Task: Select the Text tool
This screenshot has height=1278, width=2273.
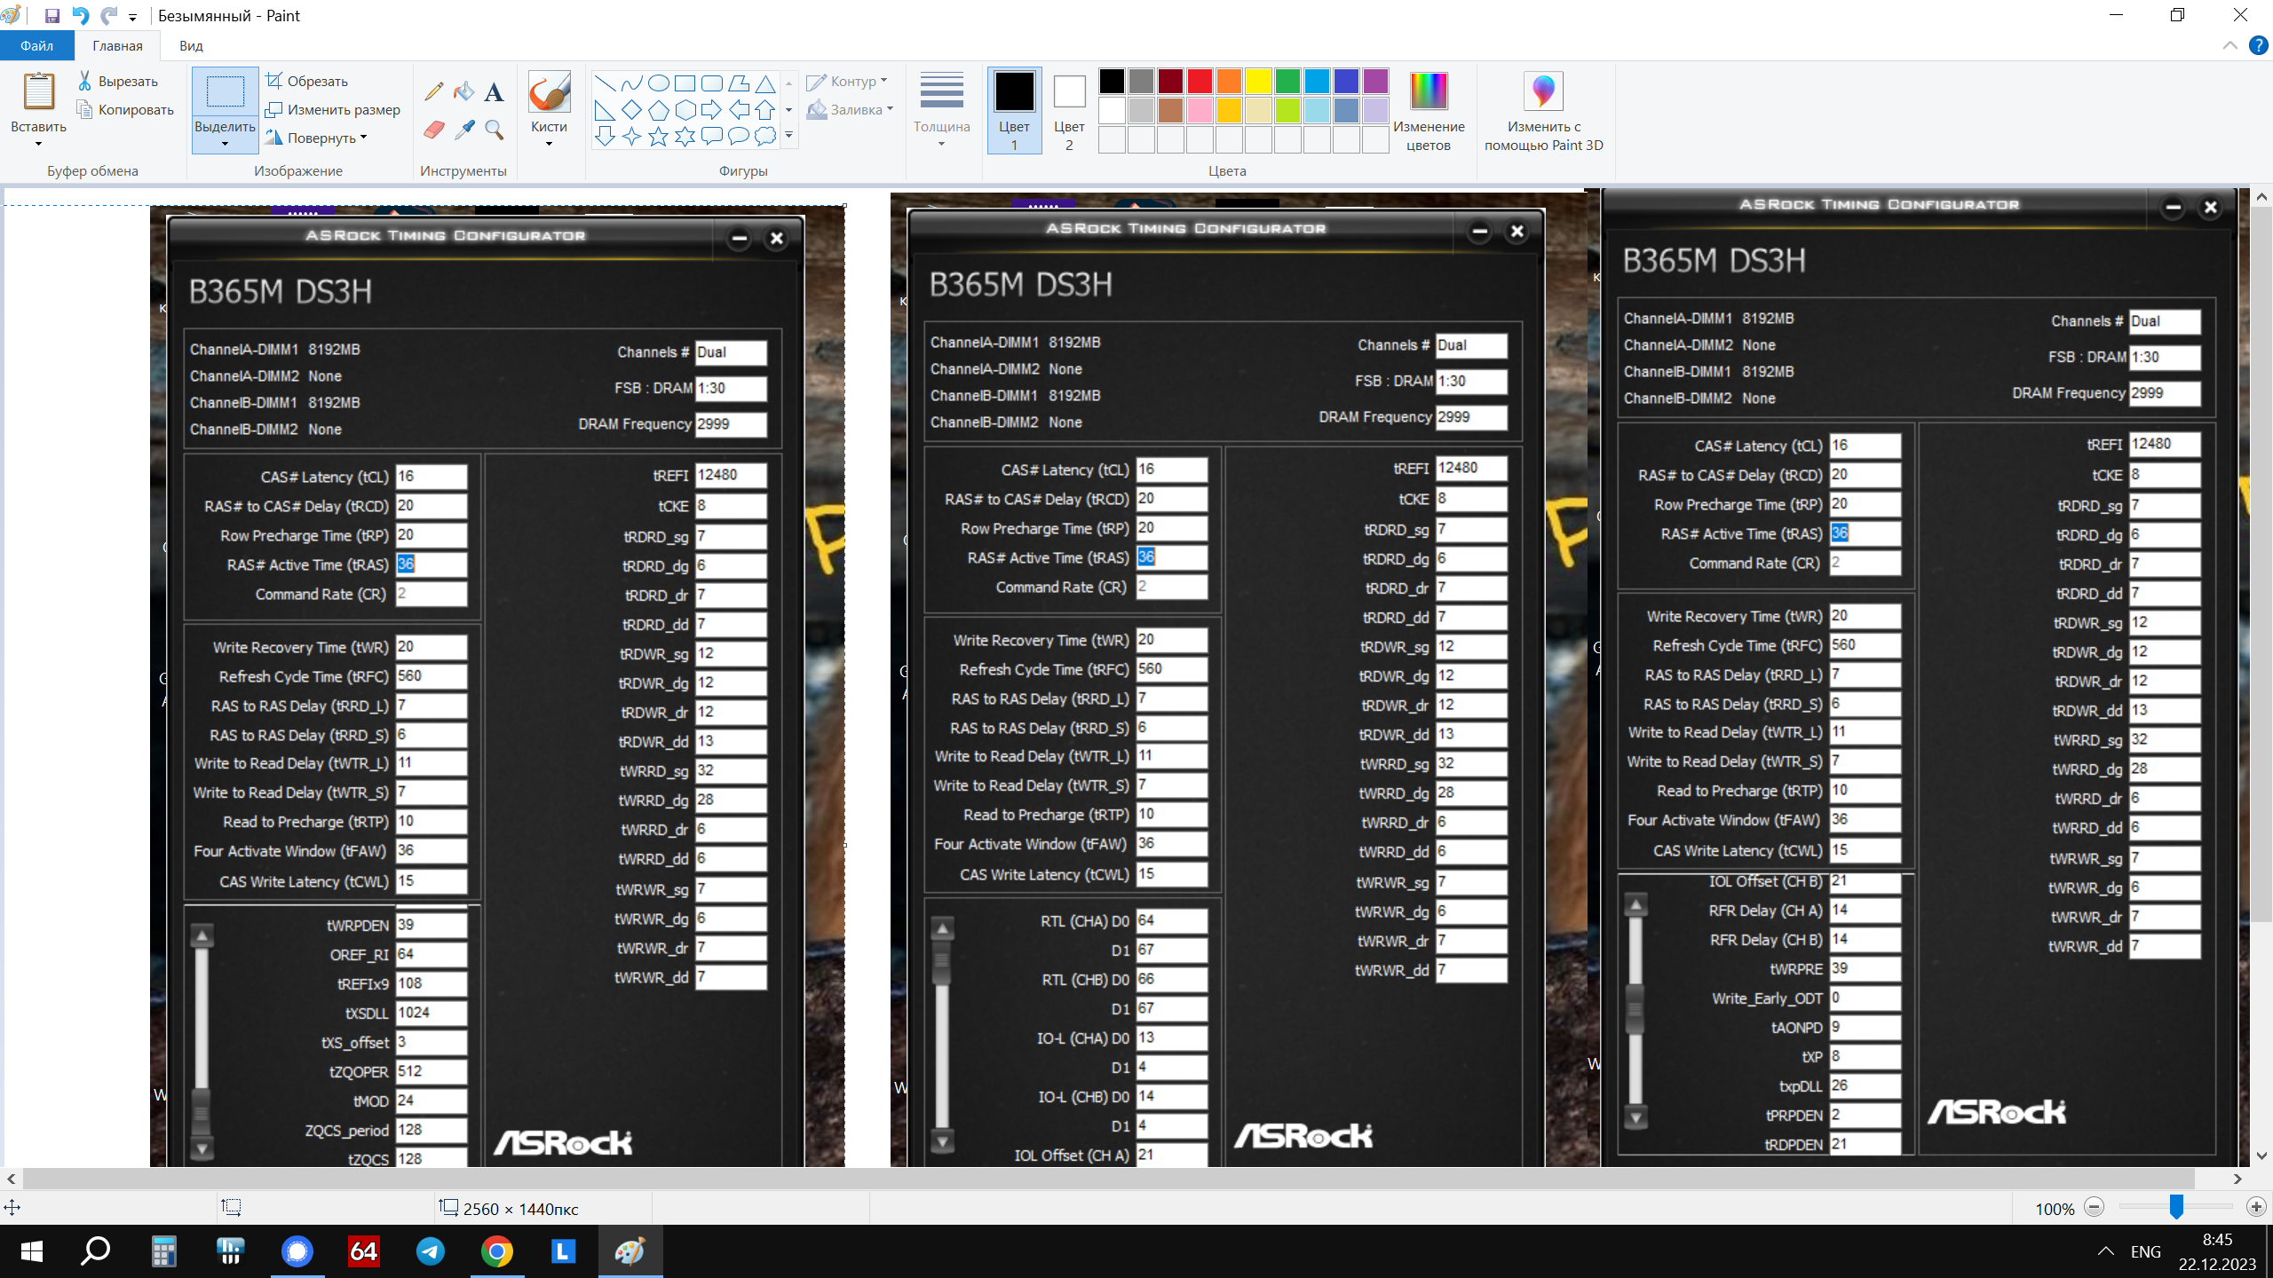Action: 495,91
